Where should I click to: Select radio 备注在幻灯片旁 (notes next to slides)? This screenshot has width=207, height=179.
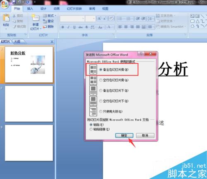point(101,70)
